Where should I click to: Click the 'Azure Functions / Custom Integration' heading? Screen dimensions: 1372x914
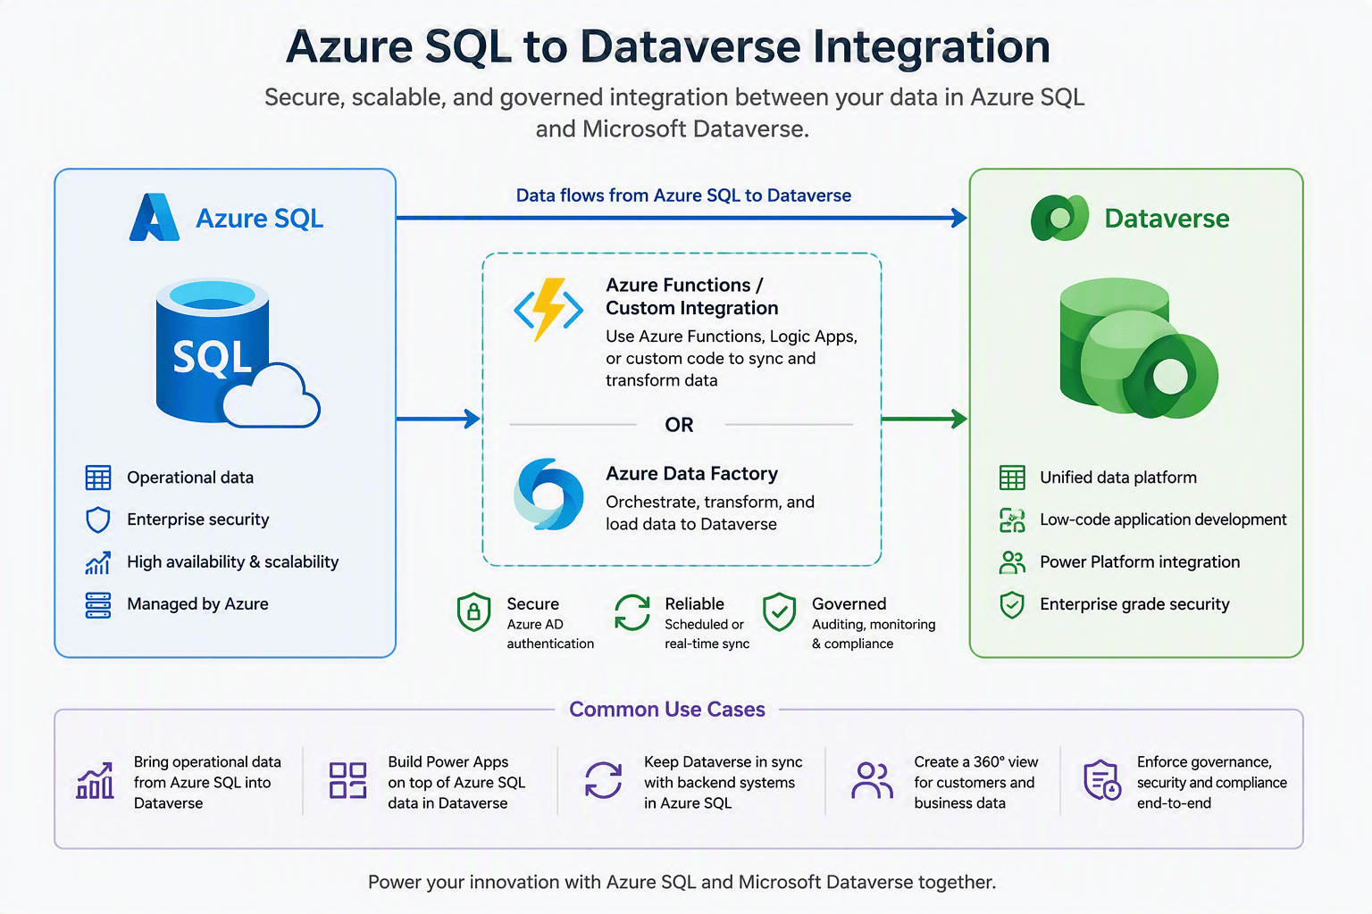click(692, 296)
